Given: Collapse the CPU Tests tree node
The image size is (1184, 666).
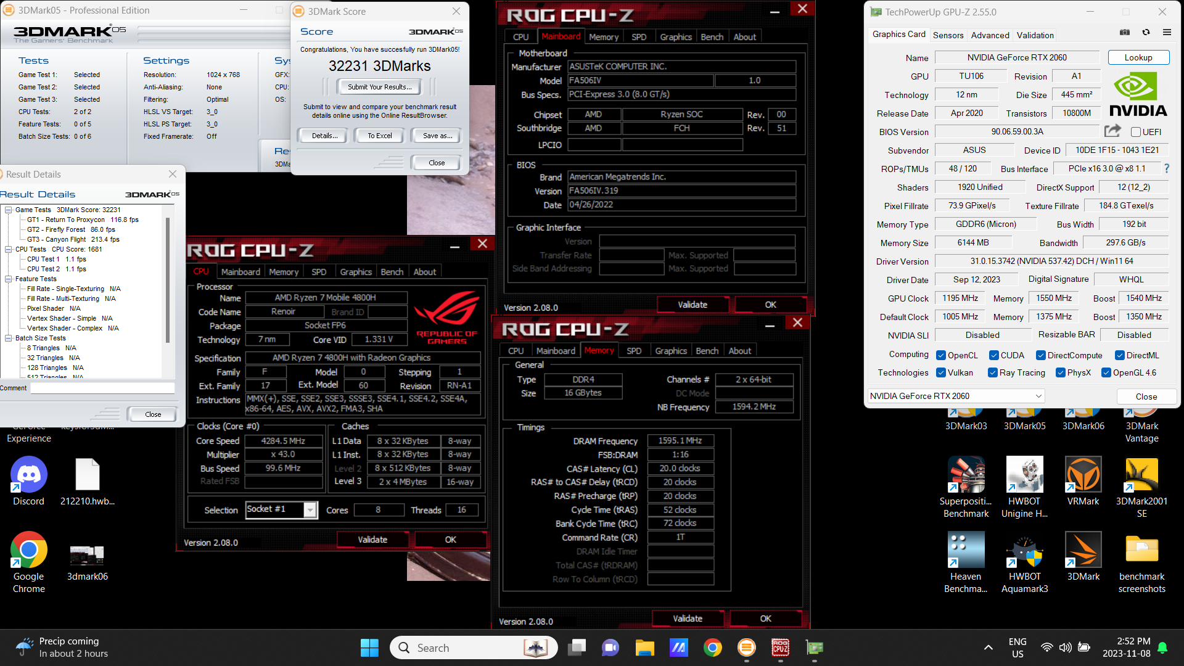Looking at the screenshot, I should pos(9,249).
